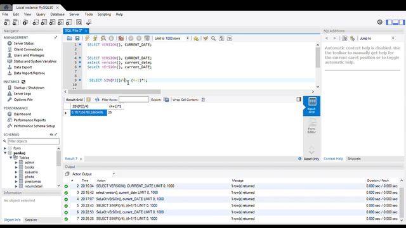Run explain plan for current statement
Image resolution: width=406 pixels, height=228 pixels.
(103, 38)
